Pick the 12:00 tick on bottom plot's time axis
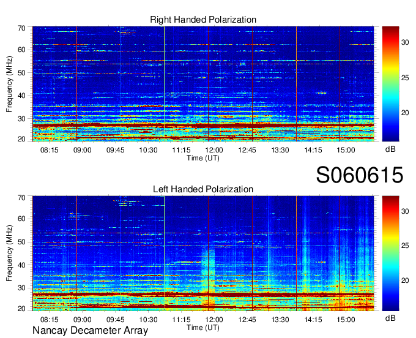The width and height of the screenshot is (416, 338). [x=214, y=320]
